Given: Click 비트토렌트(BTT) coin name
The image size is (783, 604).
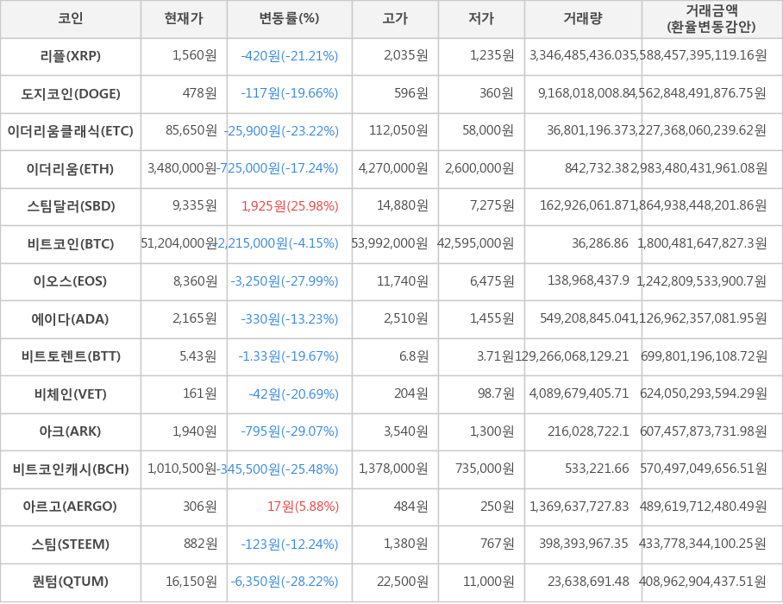Looking at the screenshot, I should (70, 356).
